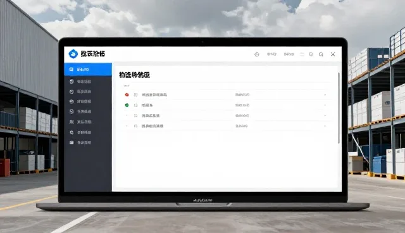Close the window with the X button

pyautogui.click(x=333, y=54)
